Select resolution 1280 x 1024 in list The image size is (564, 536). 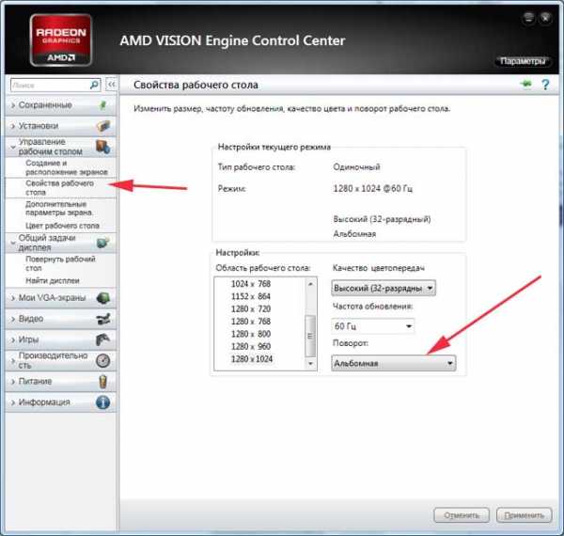(252, 359)
